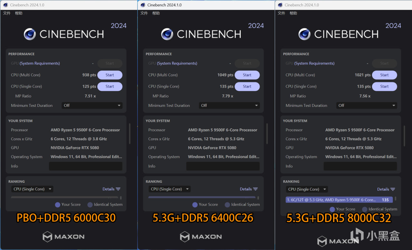The width and height of the screenshot is (412, 250).
Task: Click the MP Ratio value '7.51 x'
Action: click(90, 96)
